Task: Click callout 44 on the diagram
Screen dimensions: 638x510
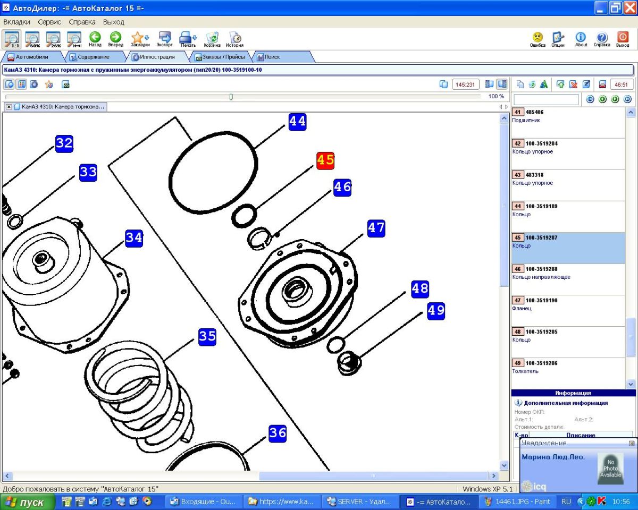Action: 298,122
